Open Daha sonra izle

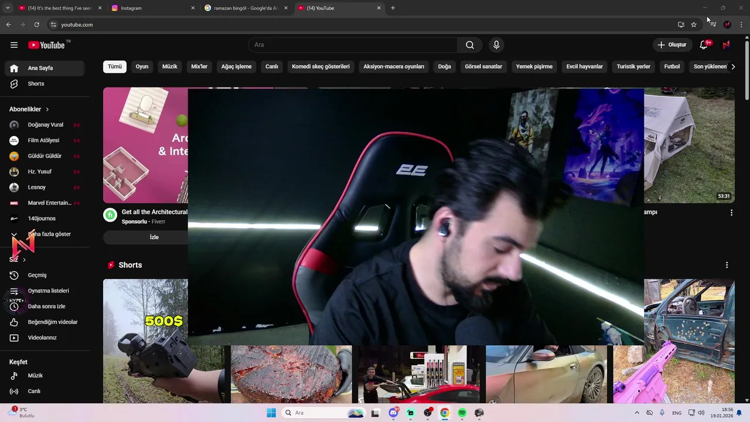[x=46, y=307]
